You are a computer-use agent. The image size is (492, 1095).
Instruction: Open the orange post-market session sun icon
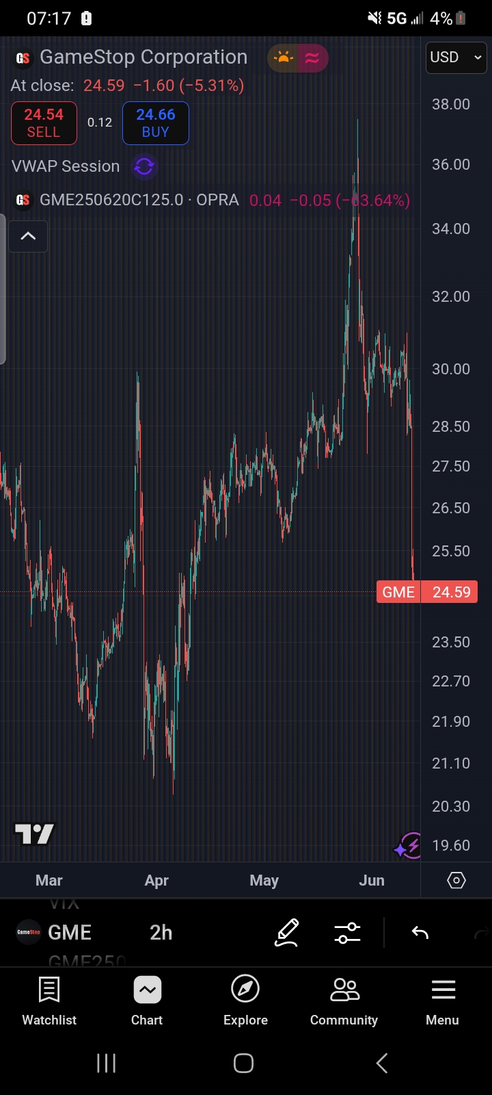(283, 58)
